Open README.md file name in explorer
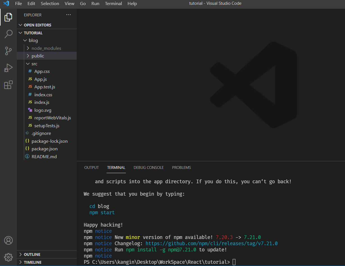This screenshot has height=266, width=345. tap(44, 157)
